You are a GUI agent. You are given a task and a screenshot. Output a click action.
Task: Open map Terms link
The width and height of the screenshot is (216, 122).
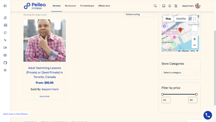pos(192,51)
